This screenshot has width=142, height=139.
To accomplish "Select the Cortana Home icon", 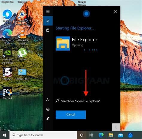I will click(48, 21).
